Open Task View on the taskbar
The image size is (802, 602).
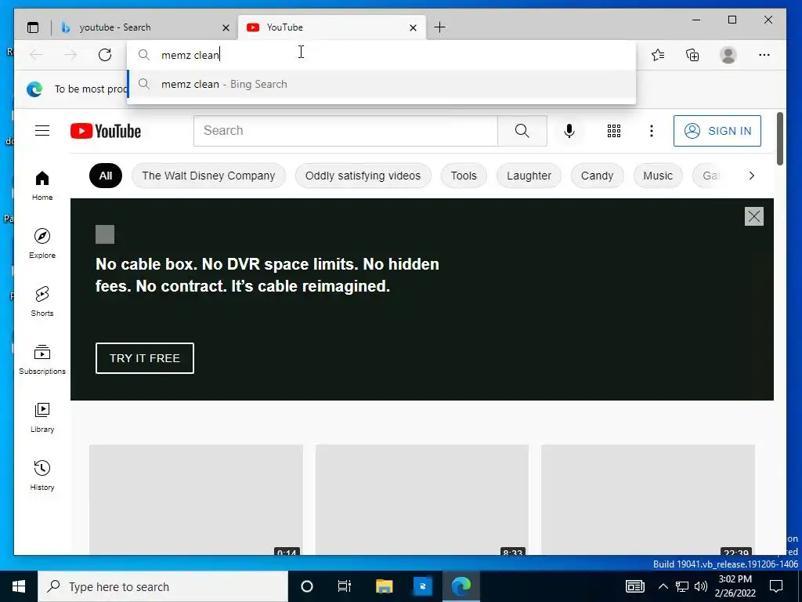point(345,586)
